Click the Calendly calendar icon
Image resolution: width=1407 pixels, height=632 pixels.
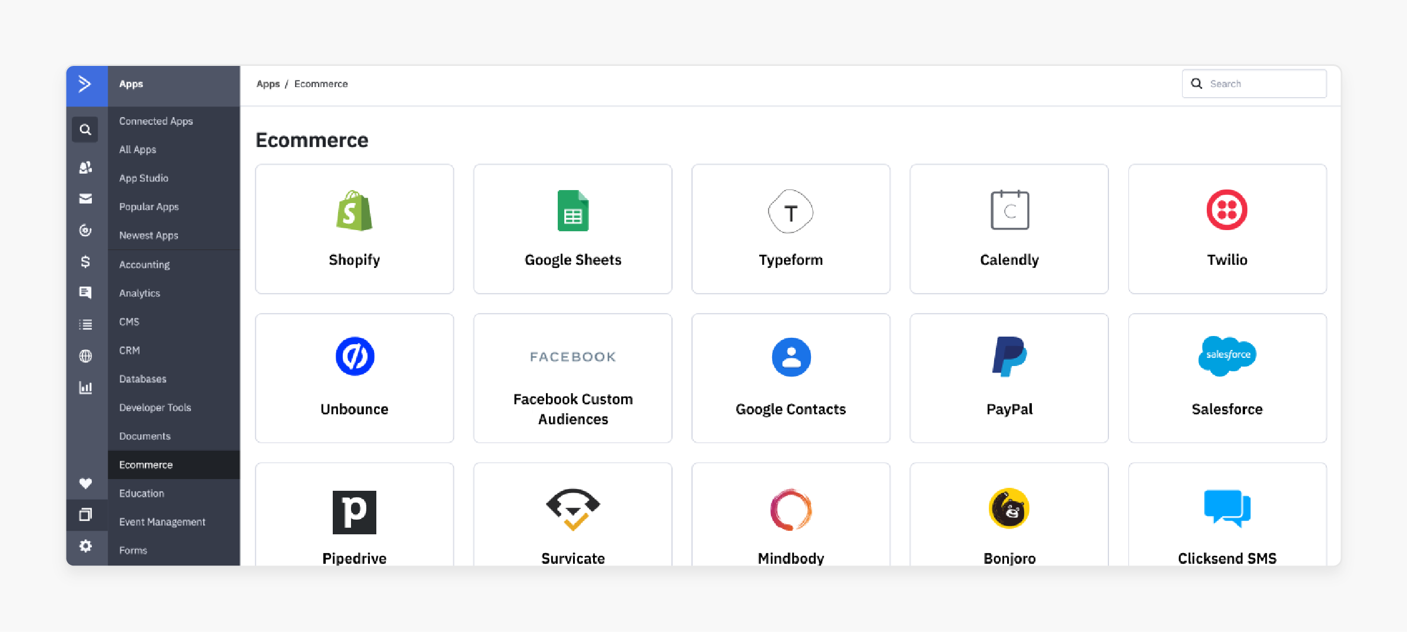click(1009, 210)
